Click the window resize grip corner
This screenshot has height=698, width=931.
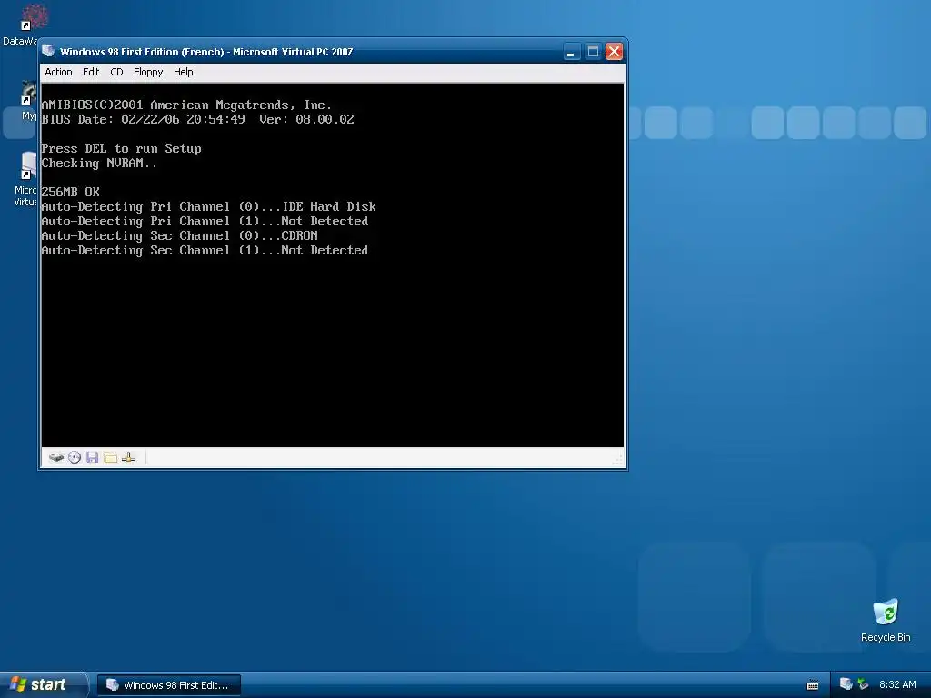tap(617, 459)
